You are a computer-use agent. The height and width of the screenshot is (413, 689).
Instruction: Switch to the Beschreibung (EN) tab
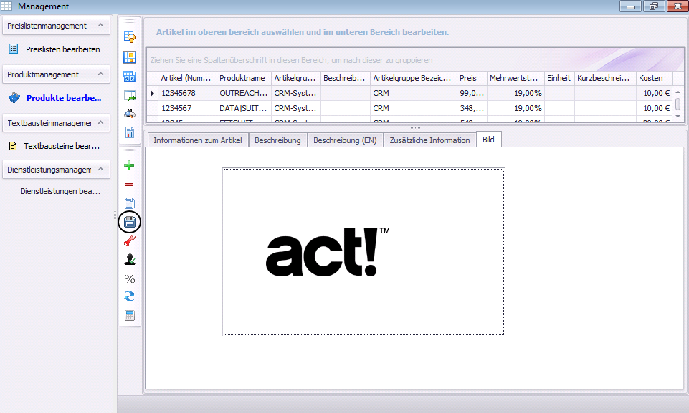point(345,140)
